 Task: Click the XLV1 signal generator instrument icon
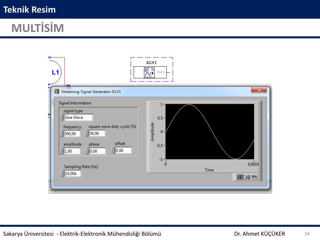[x=149, y=72]
